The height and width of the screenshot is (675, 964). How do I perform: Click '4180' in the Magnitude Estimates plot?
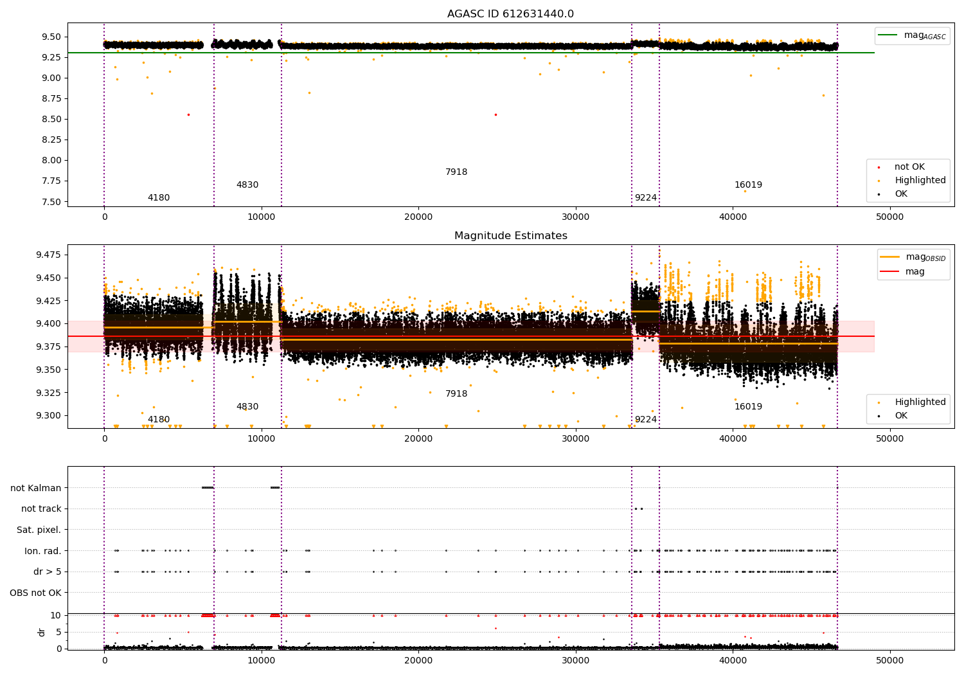pyautogui.click(x=159, y=420)
